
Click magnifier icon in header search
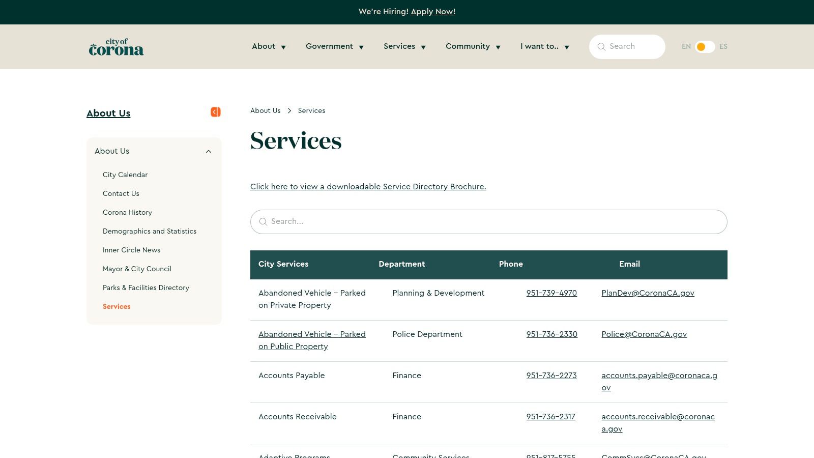click(601, 46)
